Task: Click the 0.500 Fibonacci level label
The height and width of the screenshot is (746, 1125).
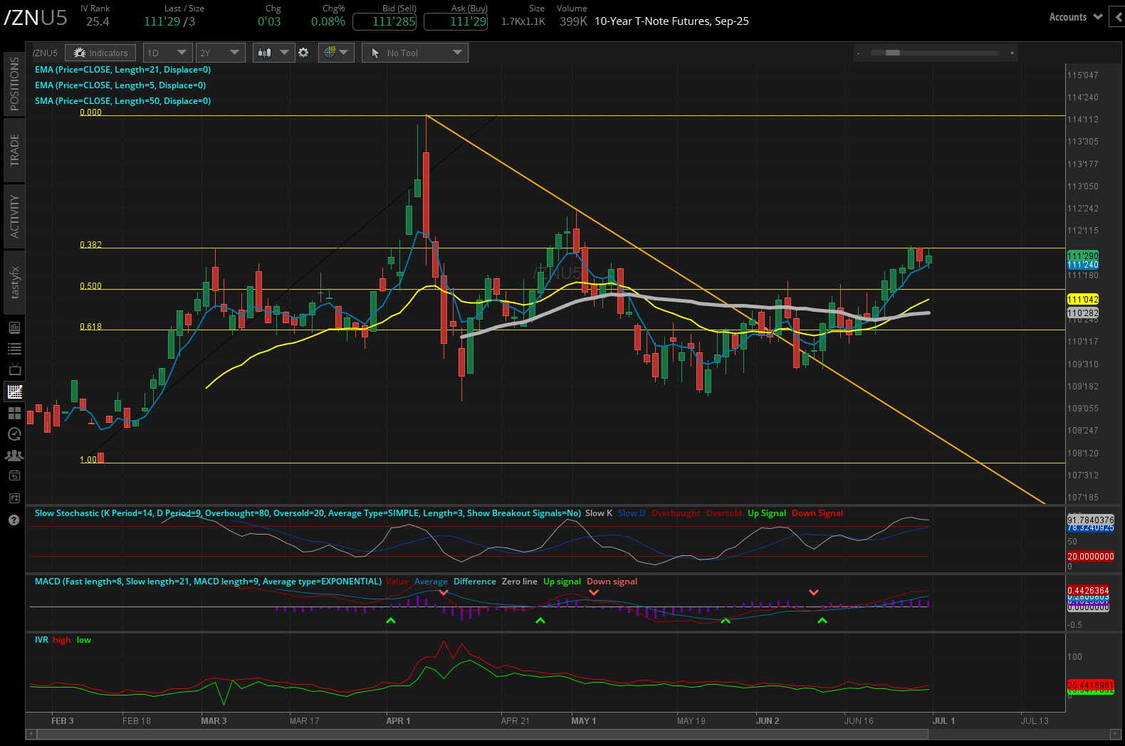Action: click(90, 286)
